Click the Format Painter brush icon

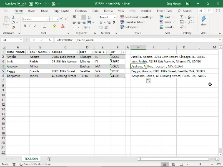point(13,27)
